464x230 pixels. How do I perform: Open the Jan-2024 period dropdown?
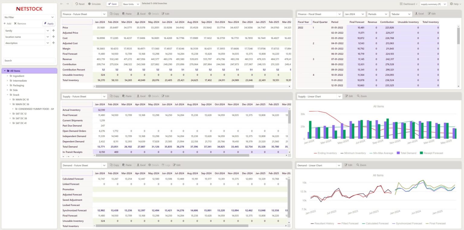354,14
